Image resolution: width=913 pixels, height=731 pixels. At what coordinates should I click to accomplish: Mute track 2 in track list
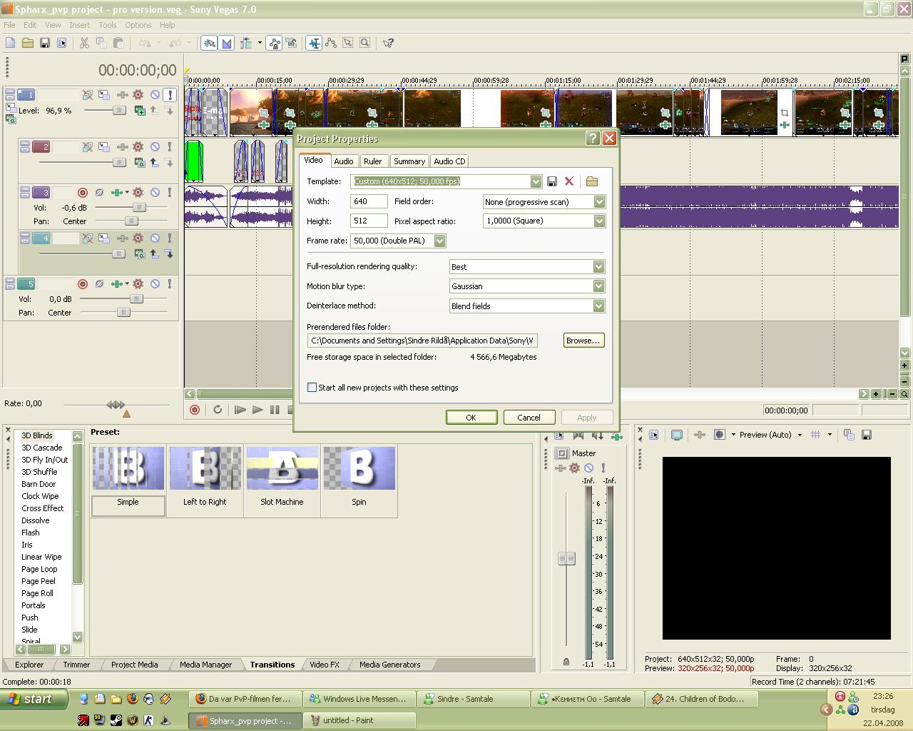click(x=155, y=146)
